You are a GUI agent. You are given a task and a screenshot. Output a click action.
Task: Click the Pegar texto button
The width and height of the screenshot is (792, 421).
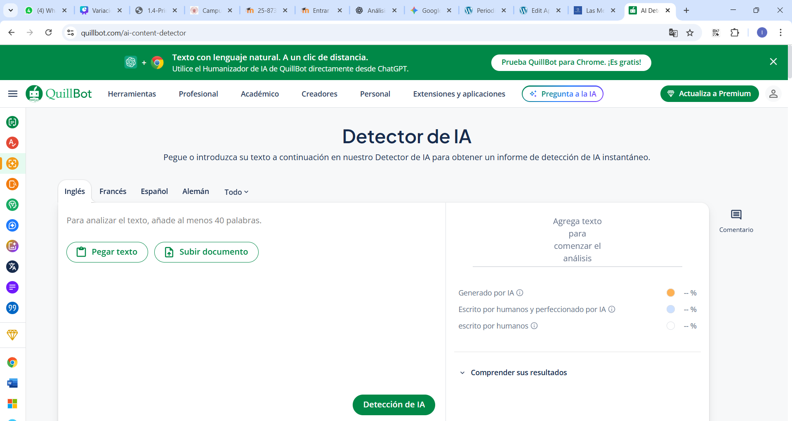click(107, 252)
